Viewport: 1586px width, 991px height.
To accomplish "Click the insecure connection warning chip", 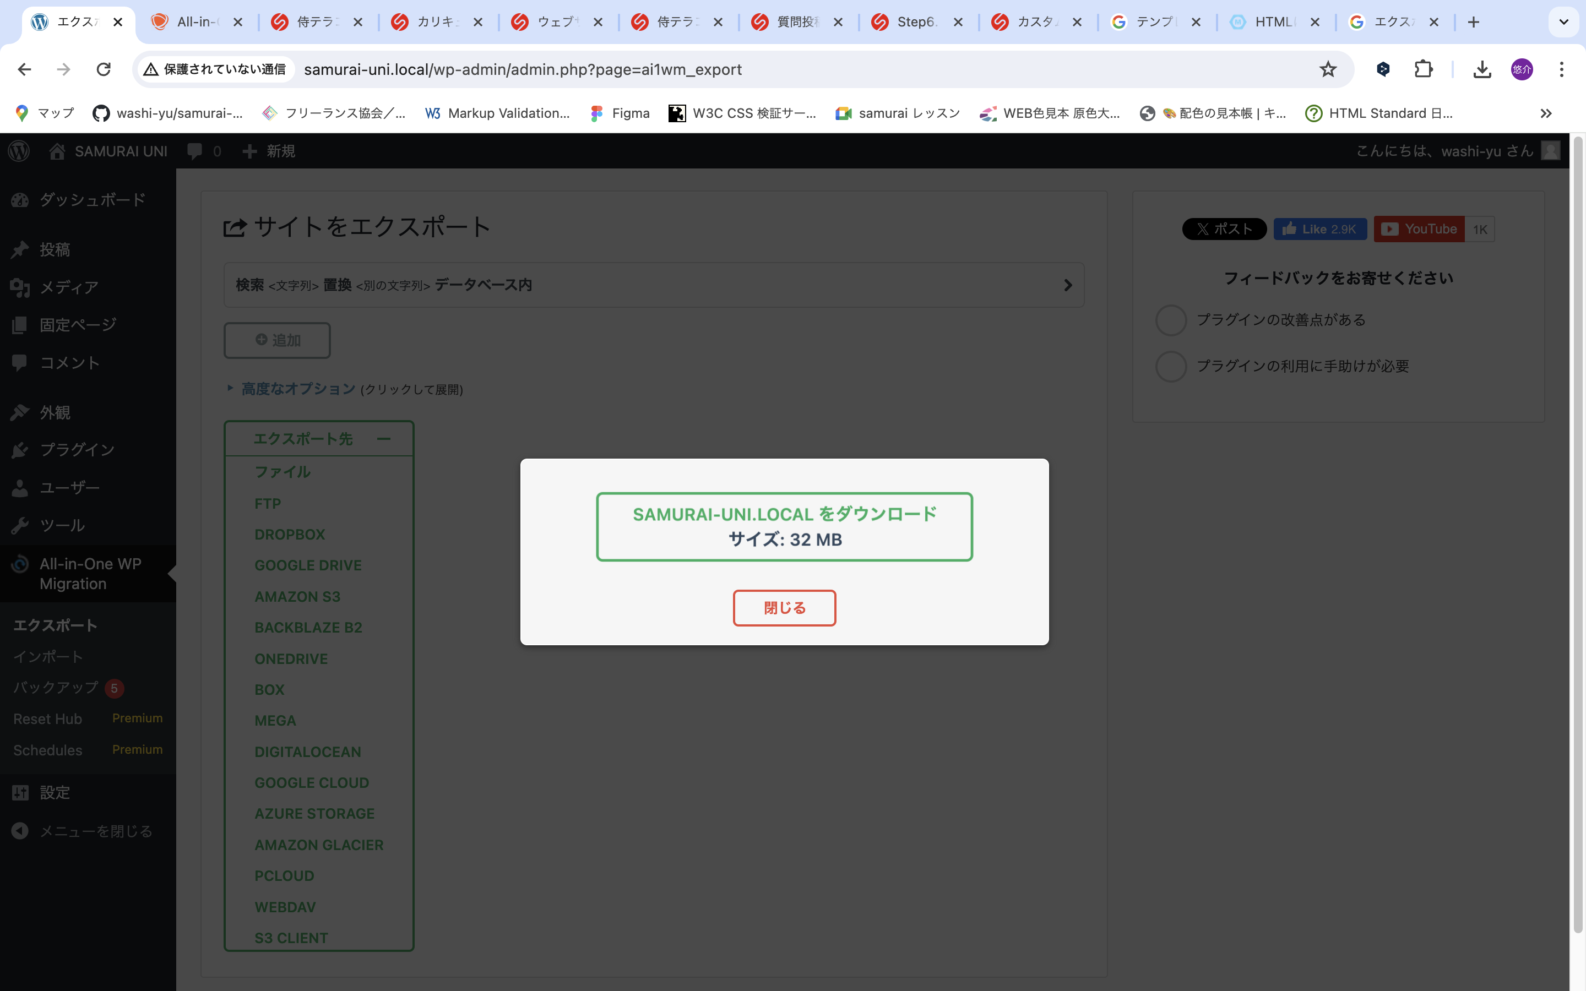I will (216, 69).
